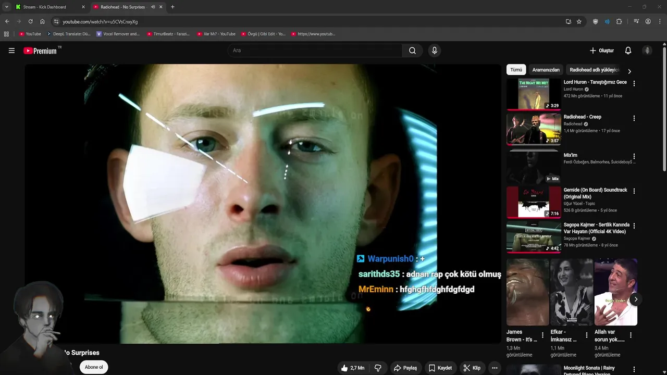
Task: Open more actions below the video
Action: pyautogui.click(x=495, y=368)
